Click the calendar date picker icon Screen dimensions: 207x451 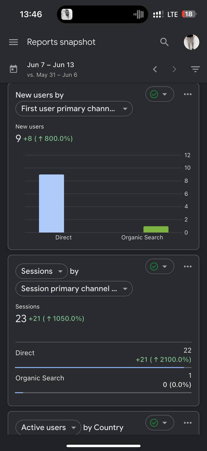13,69
